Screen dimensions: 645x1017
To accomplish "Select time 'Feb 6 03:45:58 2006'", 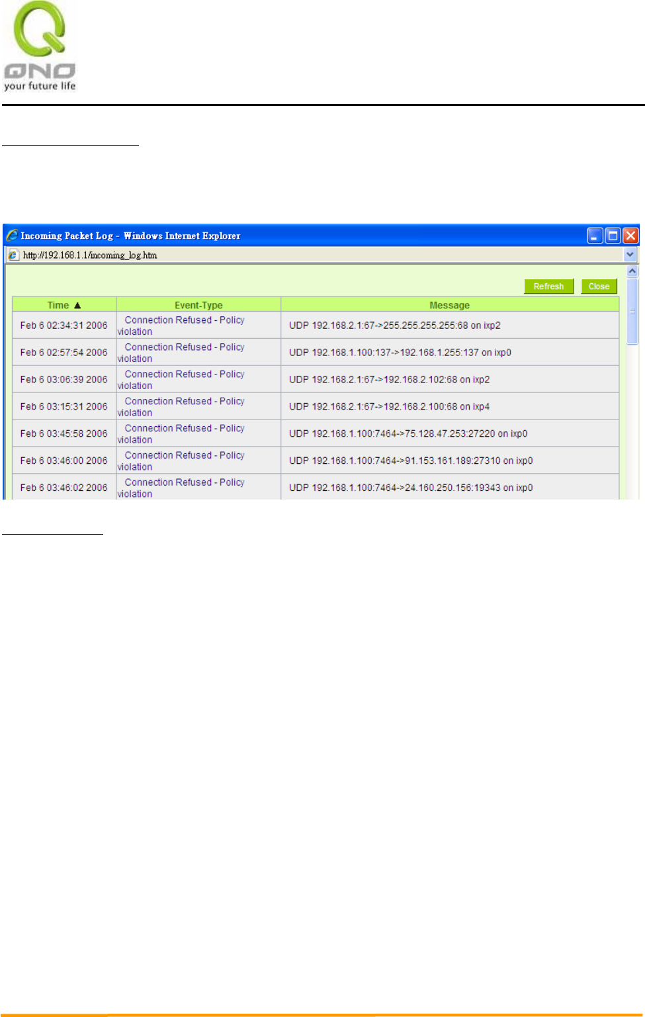I will (x=64, y=434).
